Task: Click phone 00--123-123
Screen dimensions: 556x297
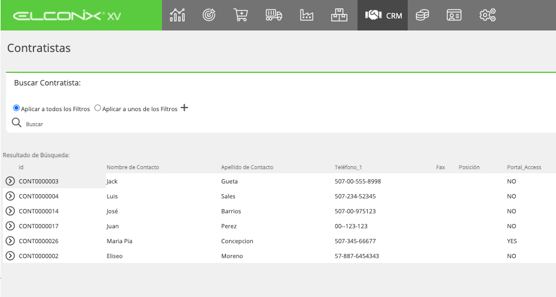Action: 351,226
